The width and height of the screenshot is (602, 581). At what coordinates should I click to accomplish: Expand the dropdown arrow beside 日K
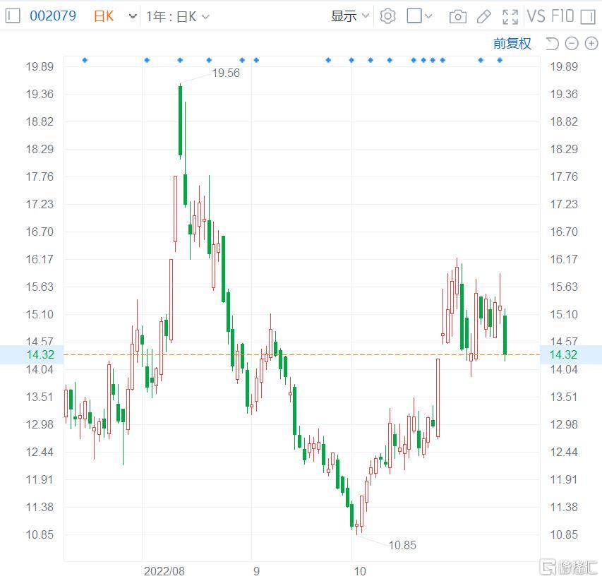133,16
